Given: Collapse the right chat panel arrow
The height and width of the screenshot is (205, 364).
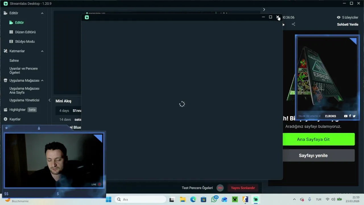Looking at the screenshot, I should point(264,9).
